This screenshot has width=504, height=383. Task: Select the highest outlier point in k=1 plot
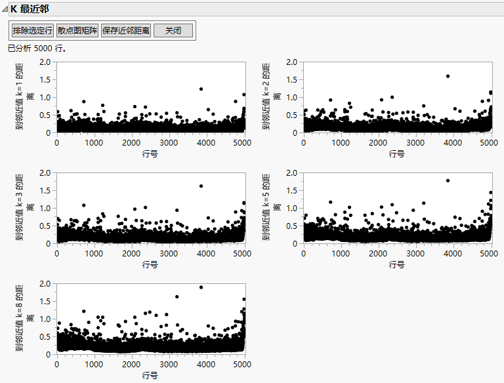[201, 89]
